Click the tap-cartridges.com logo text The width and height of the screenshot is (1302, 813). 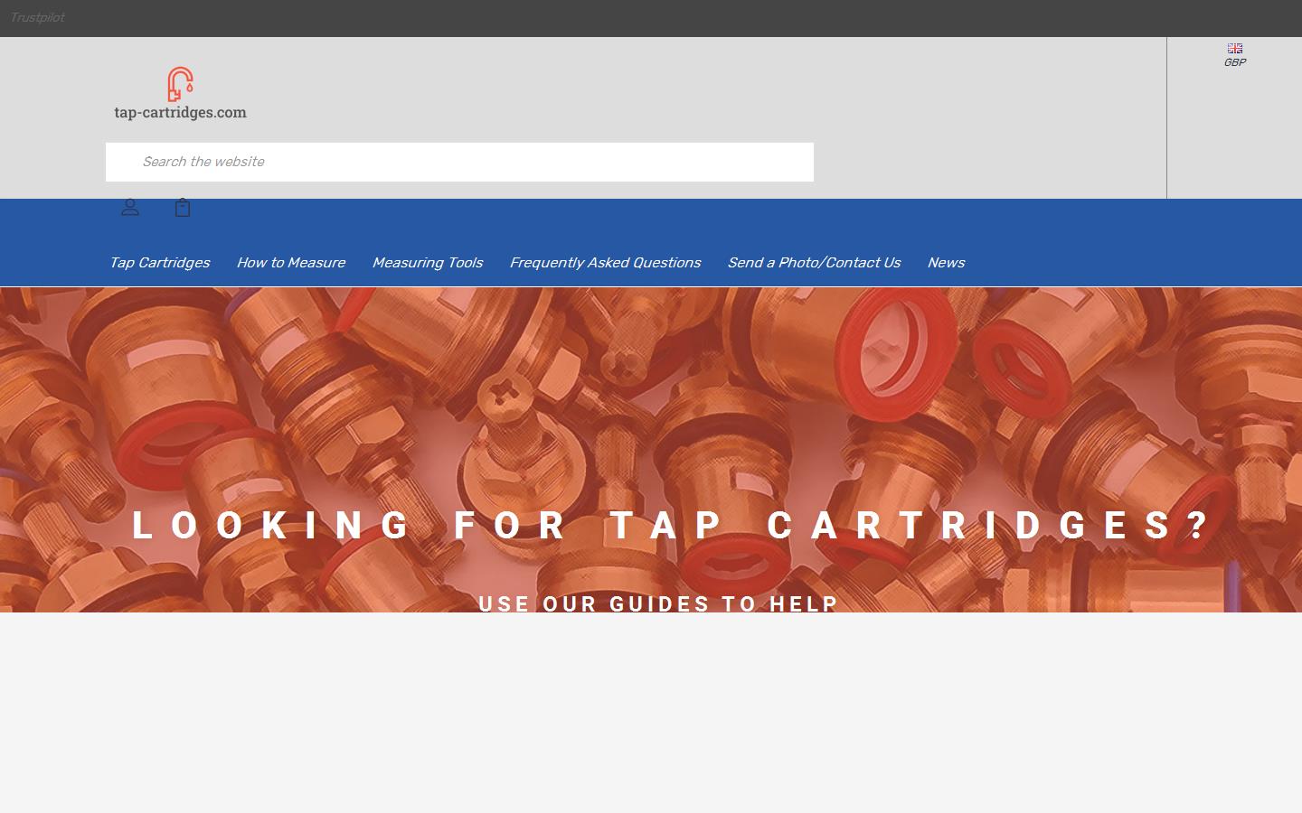point(180,112)
